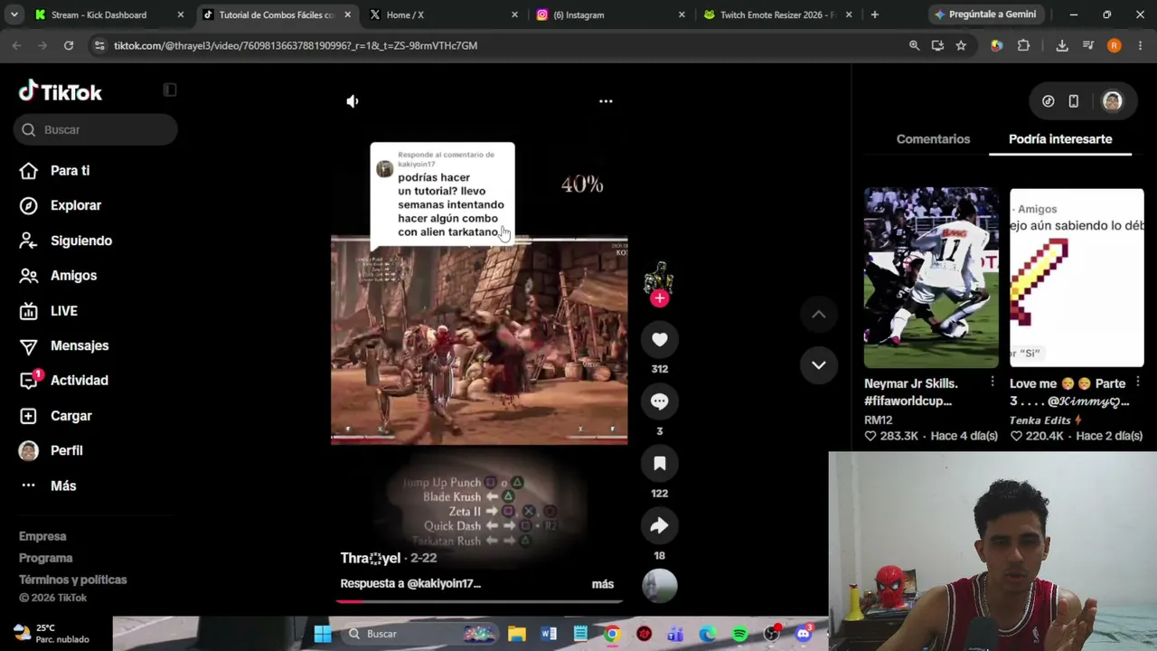The height and width of the screenshot is (651, 1157).
Task: Open Spotify from the taskbar
Action: pos(739,634)
